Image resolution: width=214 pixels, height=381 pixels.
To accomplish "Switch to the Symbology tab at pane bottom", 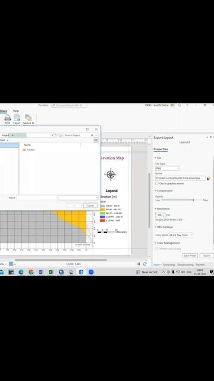I will click(x=169, y=264).
